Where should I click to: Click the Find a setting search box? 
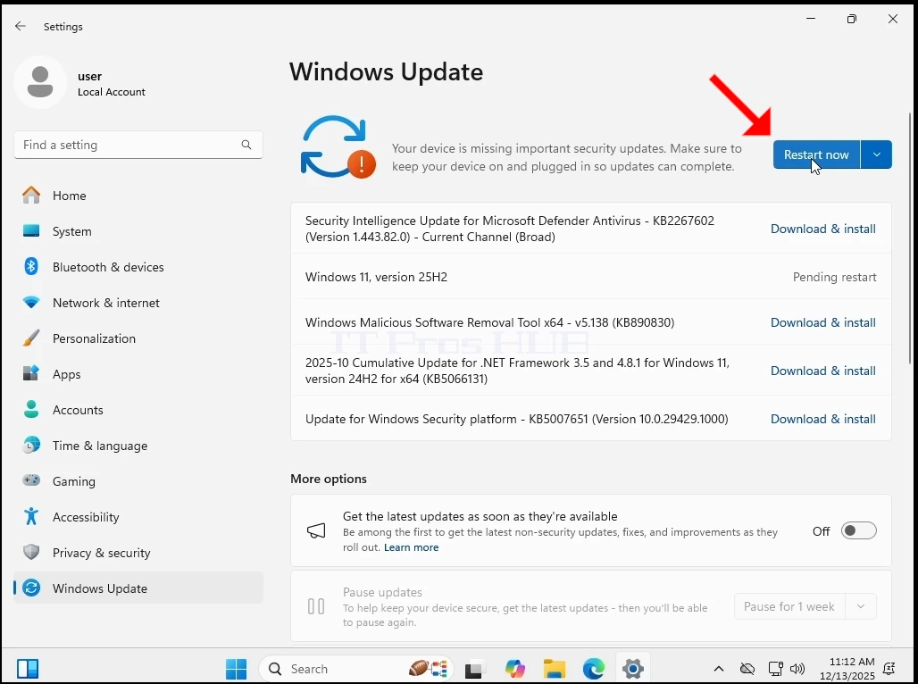138,145
